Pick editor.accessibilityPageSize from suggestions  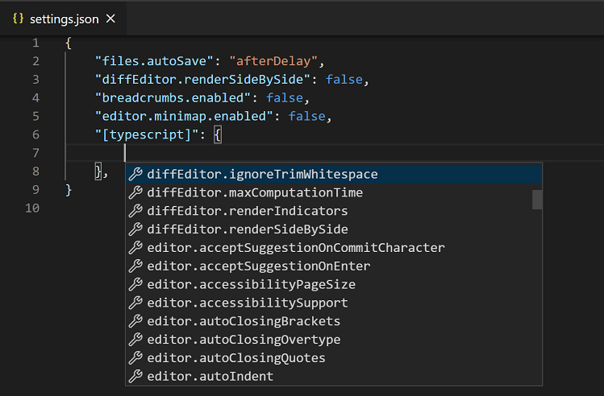click(251, 284)
